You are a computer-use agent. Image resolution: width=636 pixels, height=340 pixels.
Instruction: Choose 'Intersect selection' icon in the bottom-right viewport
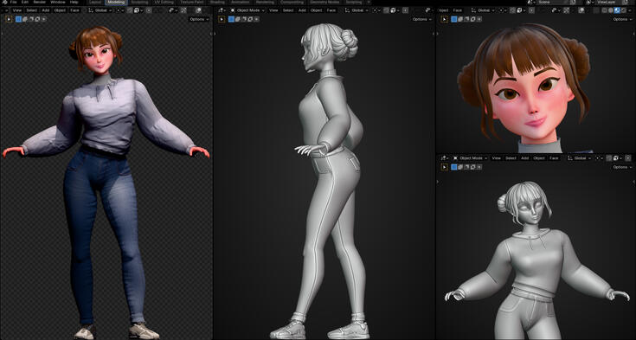pyautogui.click(x=479, y=167)
